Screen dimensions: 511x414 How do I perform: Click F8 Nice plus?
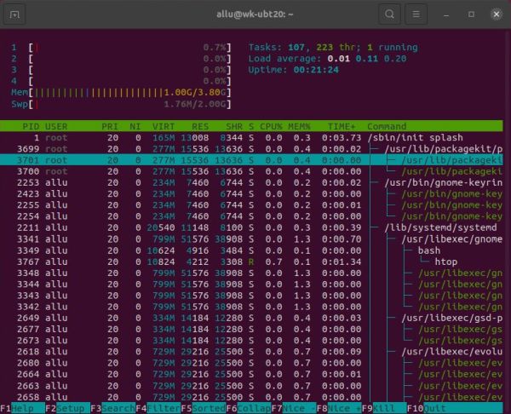tap(339, 408)
